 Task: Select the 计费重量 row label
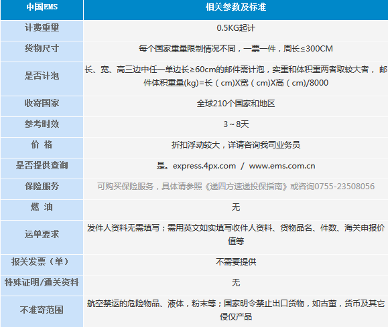point(42,27)
